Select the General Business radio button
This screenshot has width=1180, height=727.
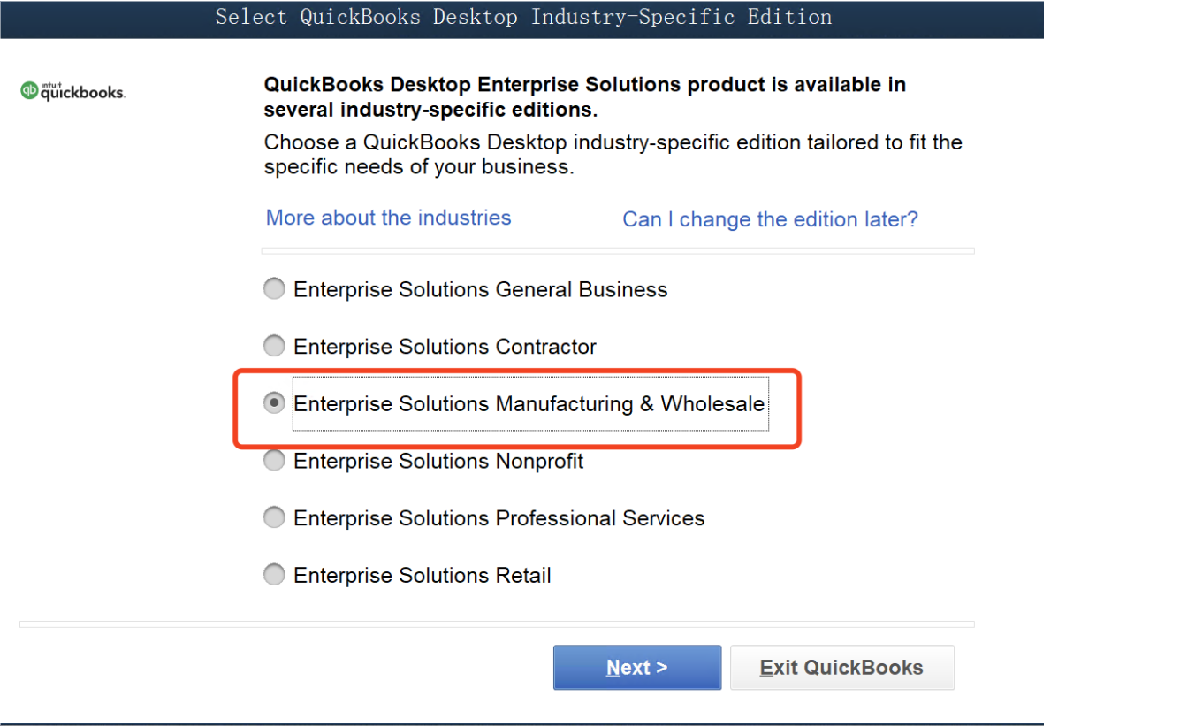click(275, 289)
